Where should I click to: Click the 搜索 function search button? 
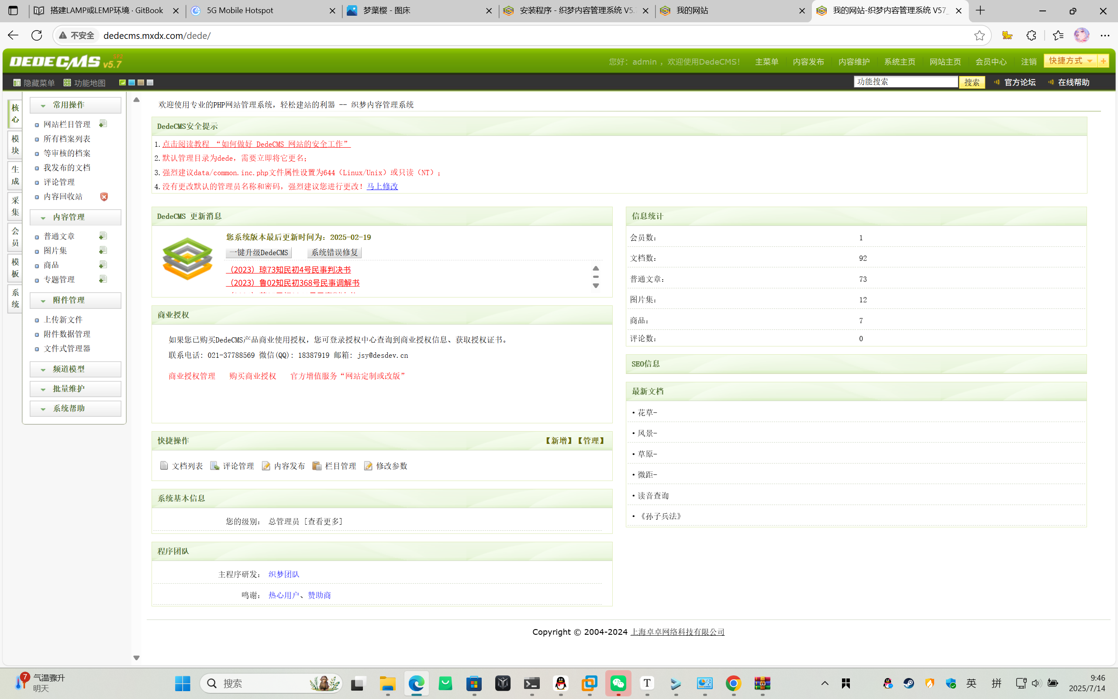coord(972,82)
